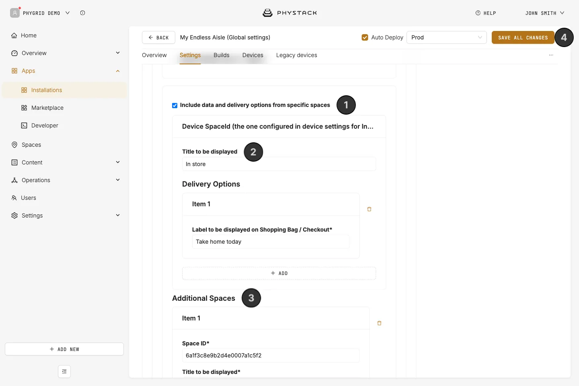Click the Add New button in the sidebar
This screenshot has height=386, width=579.
(64, 349)
